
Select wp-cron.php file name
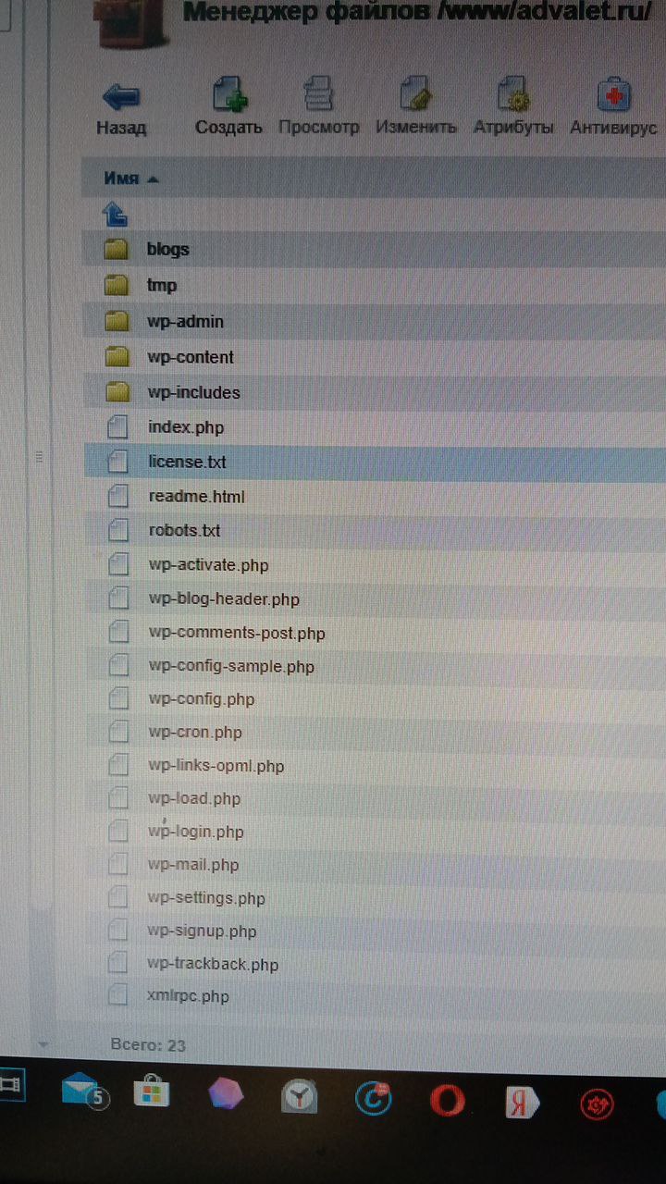195,733
